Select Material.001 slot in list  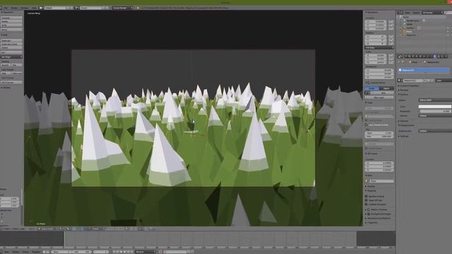pos(424,70)
